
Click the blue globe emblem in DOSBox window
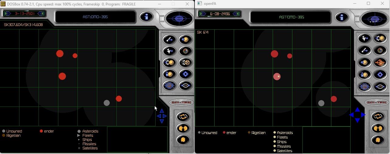pyautogui.click(x=178, y=18)
